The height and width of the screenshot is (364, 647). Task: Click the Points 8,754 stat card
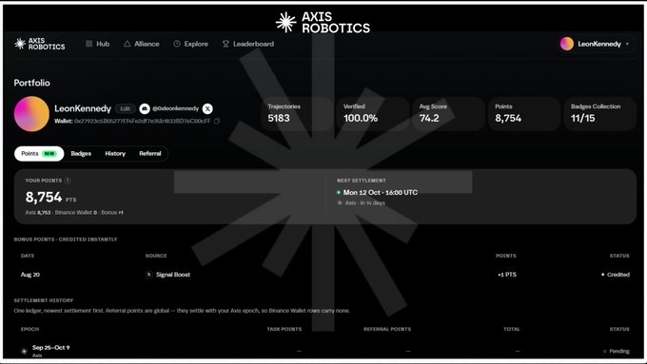[524, 114]
